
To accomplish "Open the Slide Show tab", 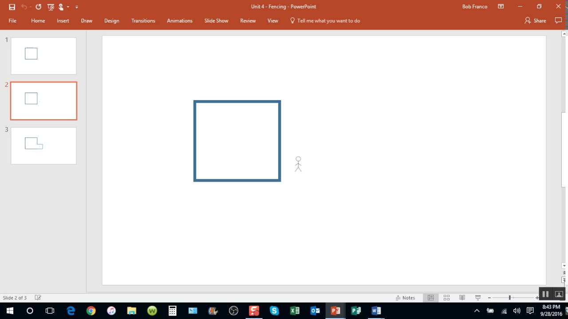I will (x=217, y=21).
